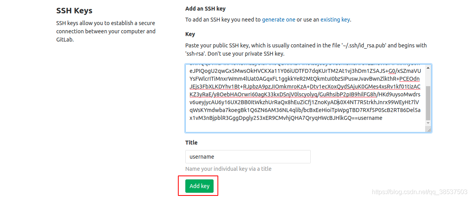Click the blog.csdn.net watermark URL

tap(419, 192)
